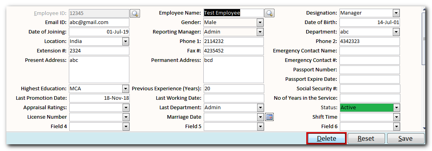The image size is (432, 151).
Task: Click the Save button
Action: coord(405,139)
